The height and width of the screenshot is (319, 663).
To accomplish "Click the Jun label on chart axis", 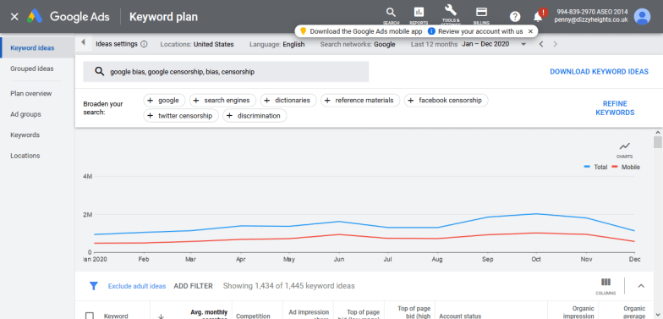I will pyautogui.click(x=338, y=259).
